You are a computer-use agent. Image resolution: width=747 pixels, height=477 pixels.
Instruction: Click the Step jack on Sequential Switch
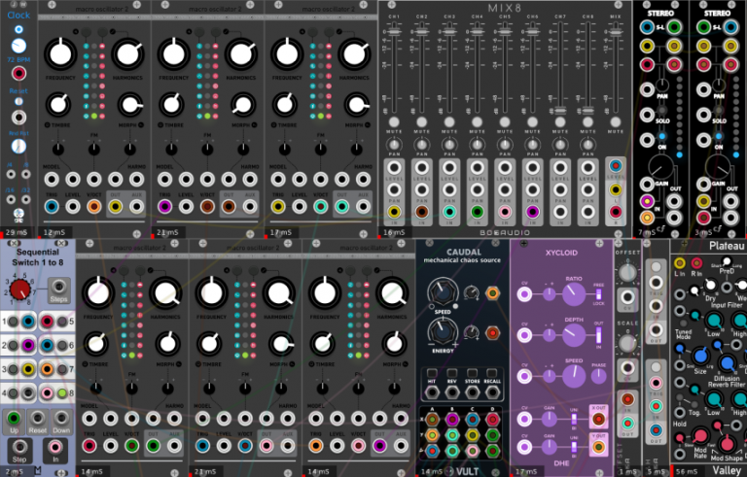pyautogui.click(x=19, y=448)
